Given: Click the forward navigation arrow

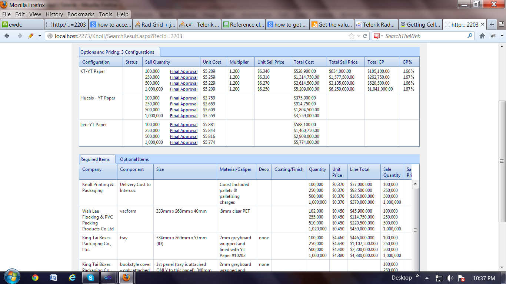Looking at the screenshot, I should tap(20, 36).
